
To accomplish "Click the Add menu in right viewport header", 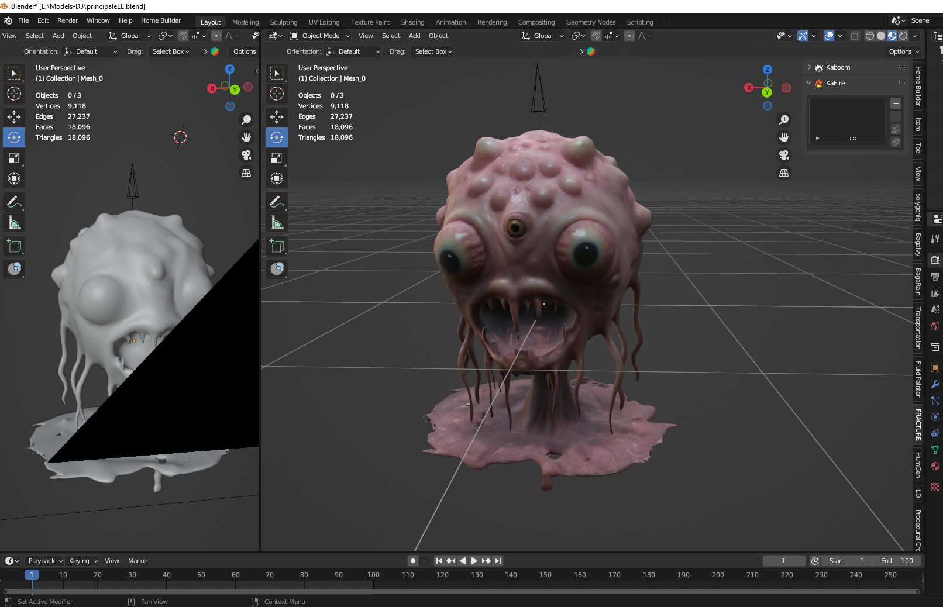I will click(415, 36).
